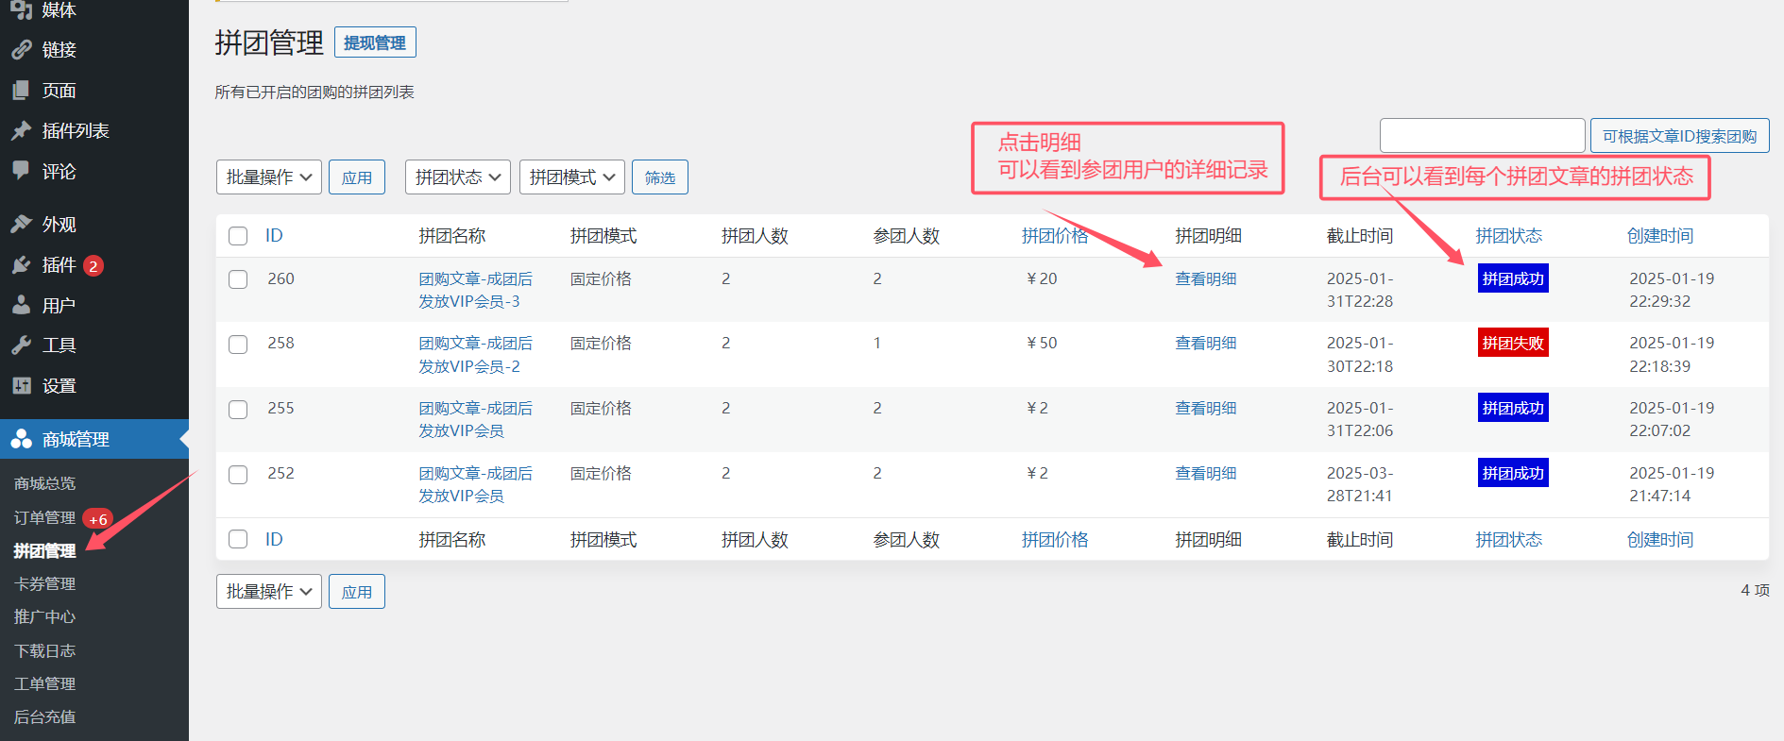The height and width of the screenshot is (741, 1784).
Task: Click the Users person icon
Action: coord(21,305)
